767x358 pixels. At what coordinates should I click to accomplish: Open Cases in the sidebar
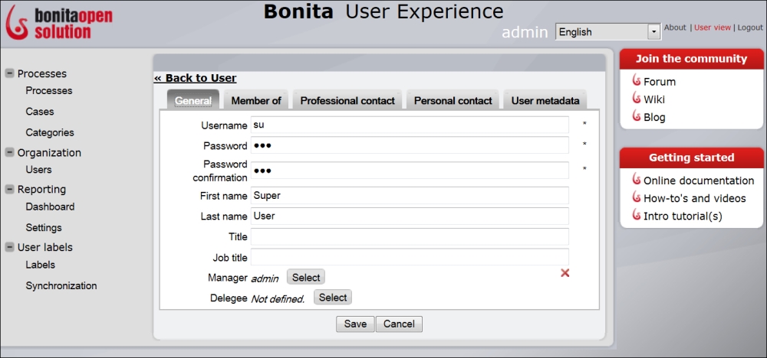(x=40, y=112)
